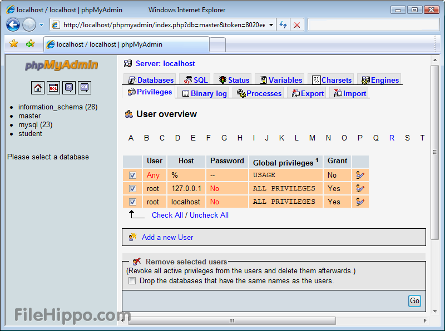Click the phpMyAdmin Home icon in sidebar
The image size is (445, 331).
[x=38, y=88]
